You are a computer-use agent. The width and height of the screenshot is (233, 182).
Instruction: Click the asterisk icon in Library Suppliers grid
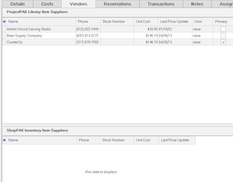(4, 22)
